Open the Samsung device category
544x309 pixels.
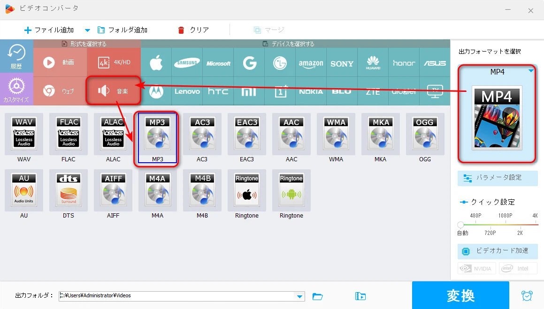pyautogui.click(x=187, y=63)
